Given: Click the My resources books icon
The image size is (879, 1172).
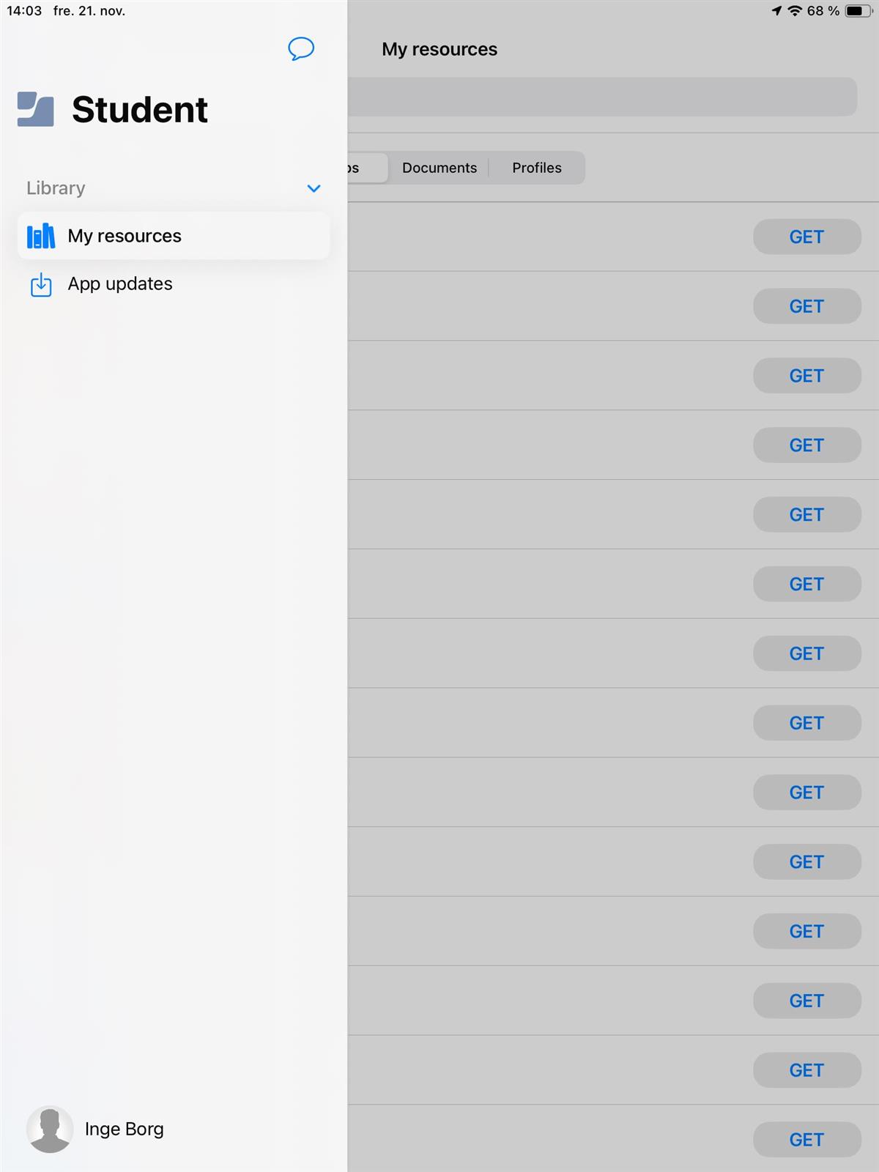Looking at the screenshot, I should pos(41,236).
